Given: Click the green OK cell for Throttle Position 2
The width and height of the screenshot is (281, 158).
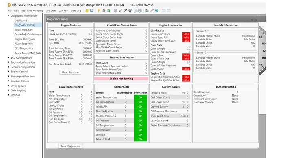Looking at the screenshot, I should (140, 116).
